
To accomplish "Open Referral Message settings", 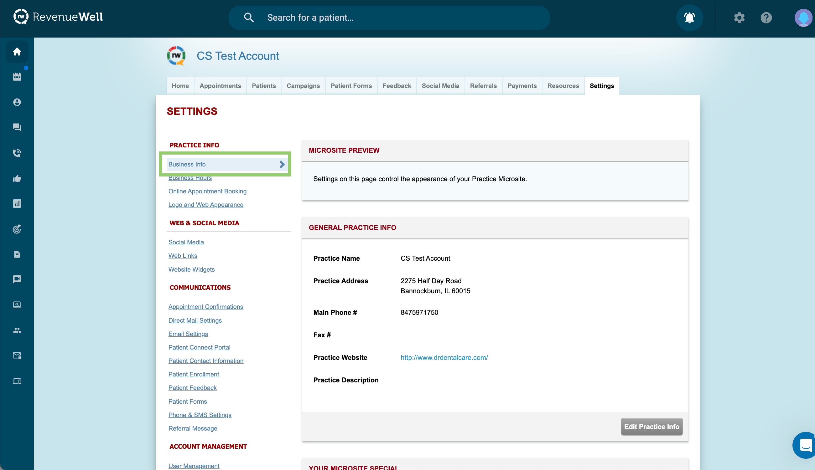I will [x=193, y=428].
